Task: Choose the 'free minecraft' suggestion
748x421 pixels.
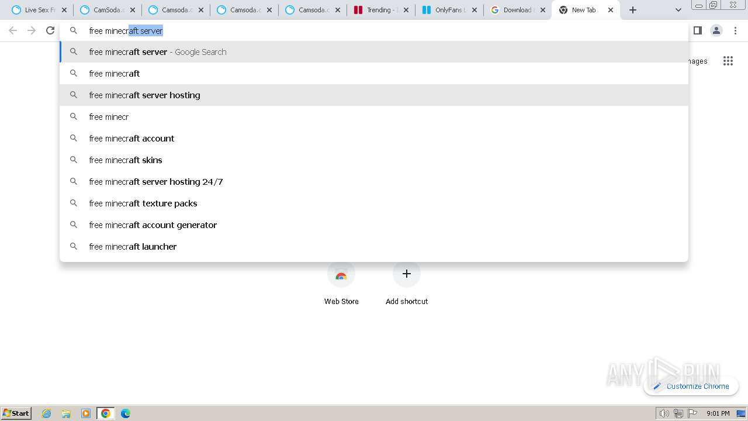Action: tap(374, 74)
